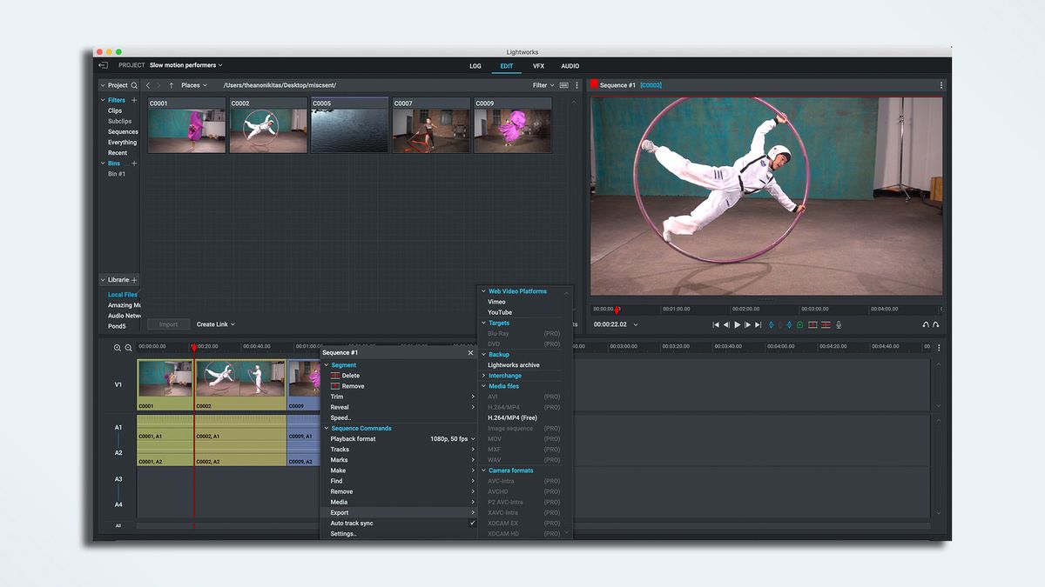This screenshot has height=587, width=1045.
Task: Close the Sequence #1 context menu
Action: [471, 352]
